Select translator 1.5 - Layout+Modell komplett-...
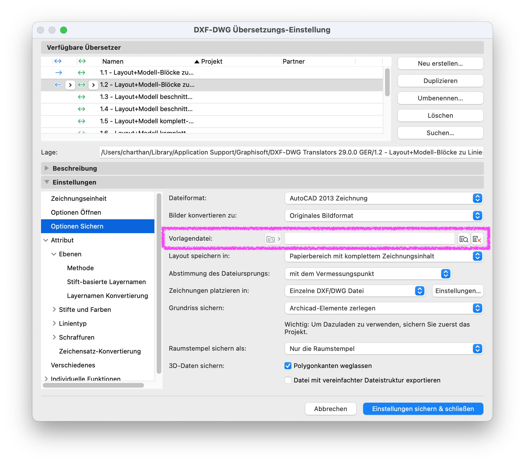The height and width of the screenshot is (464, 525). tap(212, 121)
